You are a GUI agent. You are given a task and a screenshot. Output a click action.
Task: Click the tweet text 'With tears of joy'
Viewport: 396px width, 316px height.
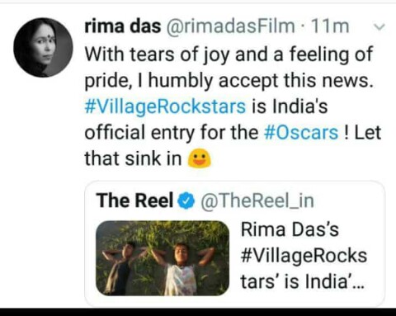157,54
